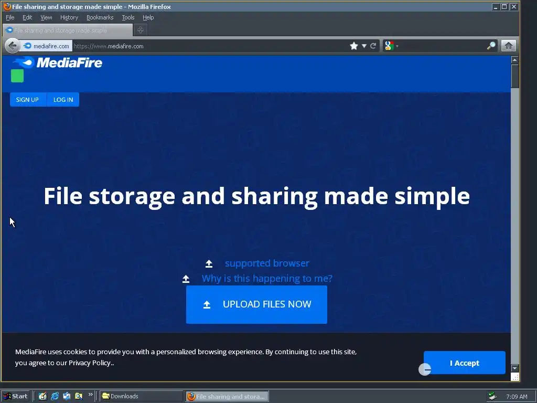The width and height of the screenshot is (537, 403).
Task: Open the URL history dropdown arrow
Action: pos(364,46)
